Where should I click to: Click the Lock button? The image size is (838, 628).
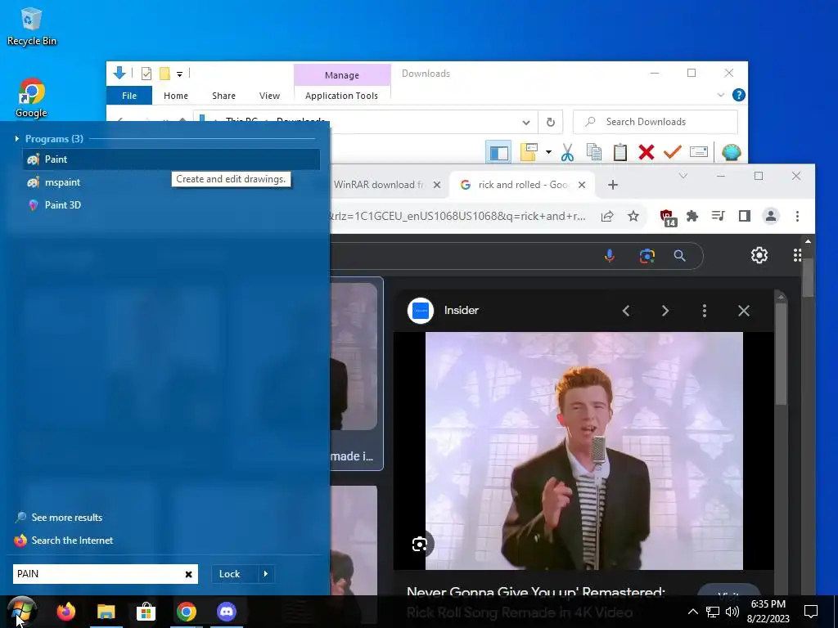[x=229, y=574]
